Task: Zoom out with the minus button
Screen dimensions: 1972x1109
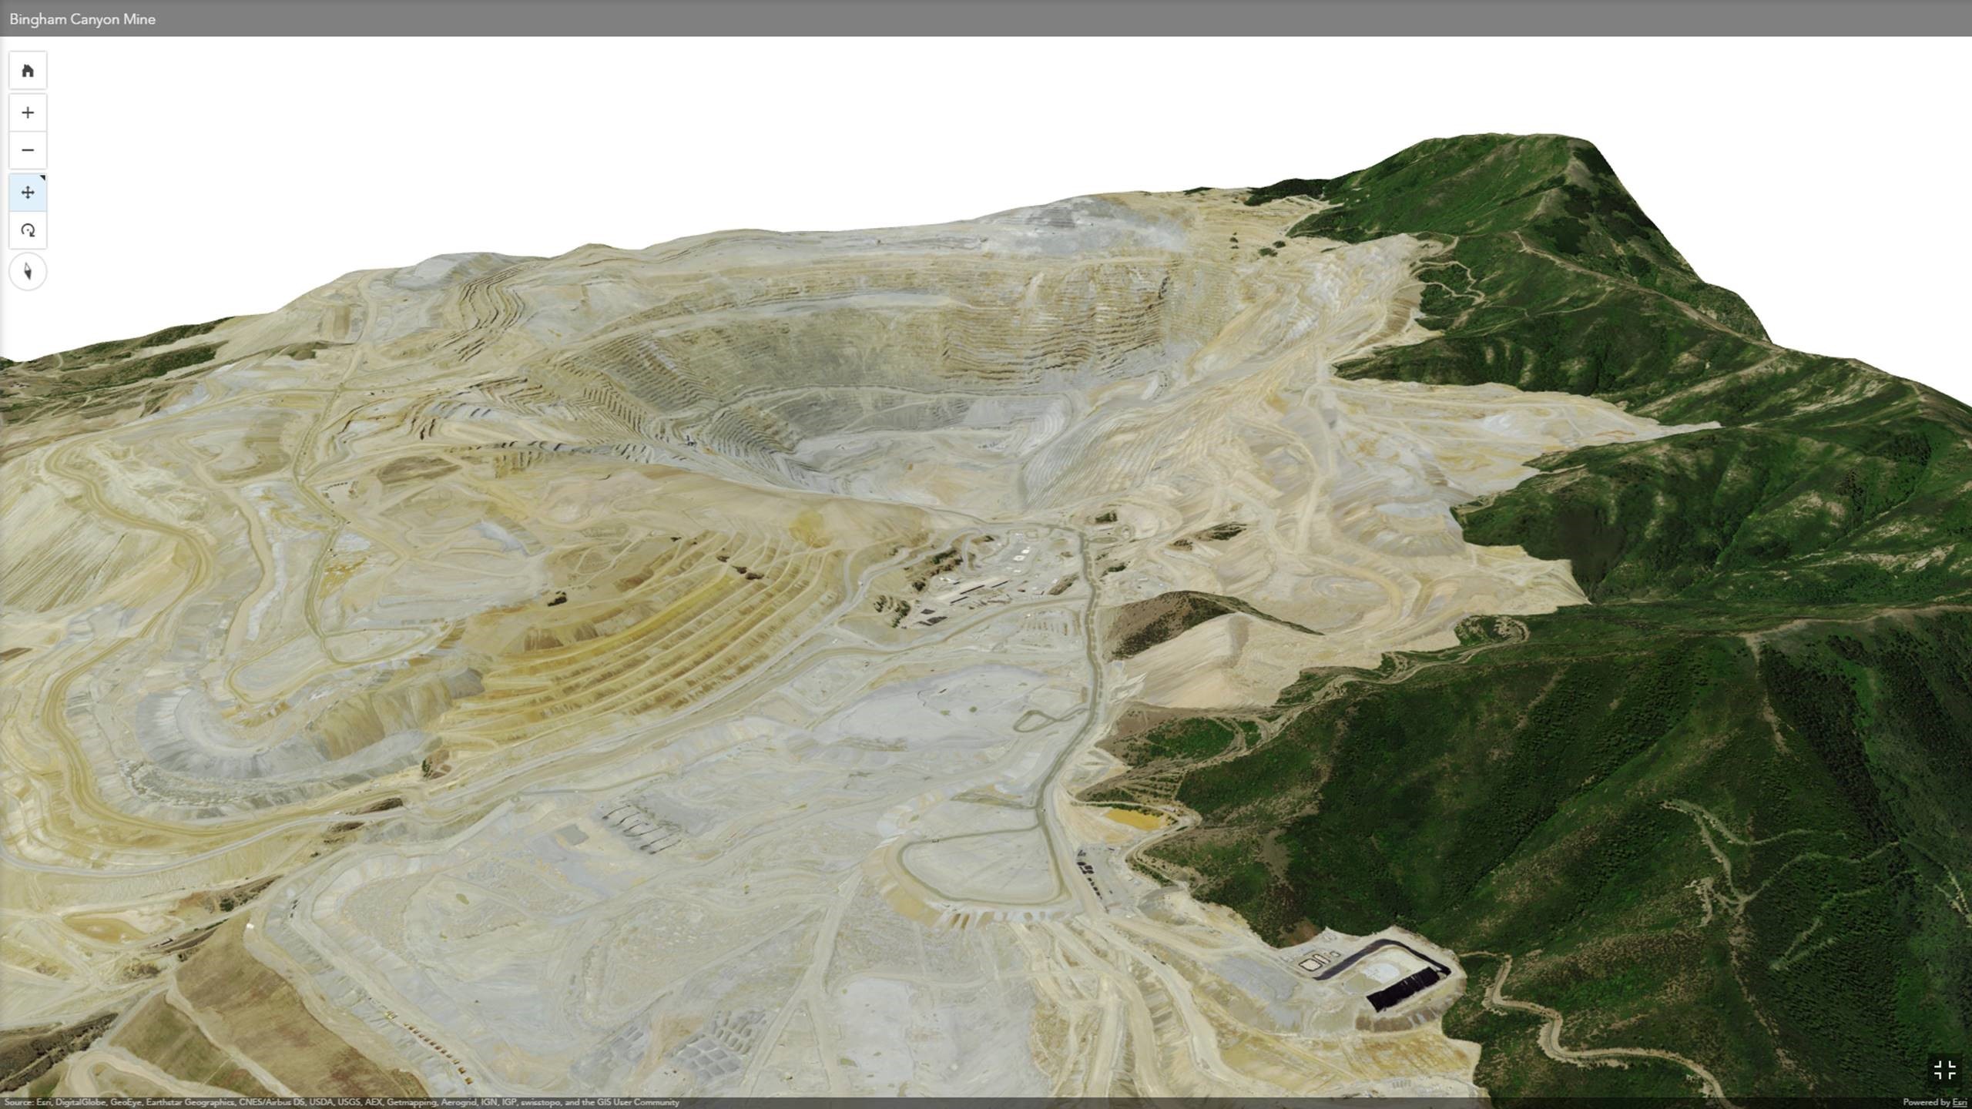Action: (28, 150)
